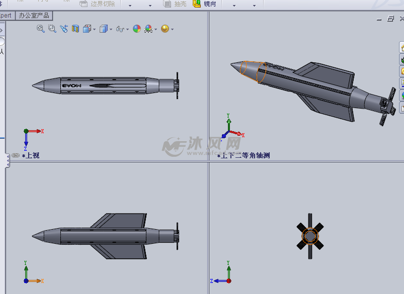The image size is (404, 294).
Task: Open Edit Appearance color ball
Action: 137,29
